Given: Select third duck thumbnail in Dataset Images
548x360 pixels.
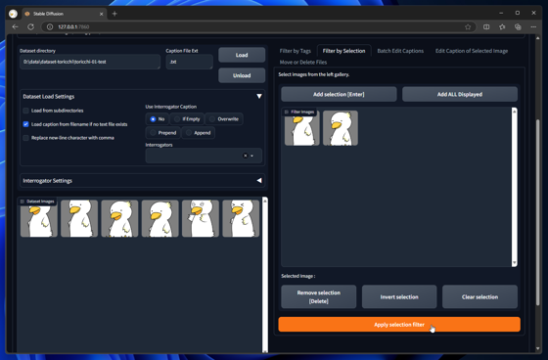Looking at the screenshot, I should 119,218.
